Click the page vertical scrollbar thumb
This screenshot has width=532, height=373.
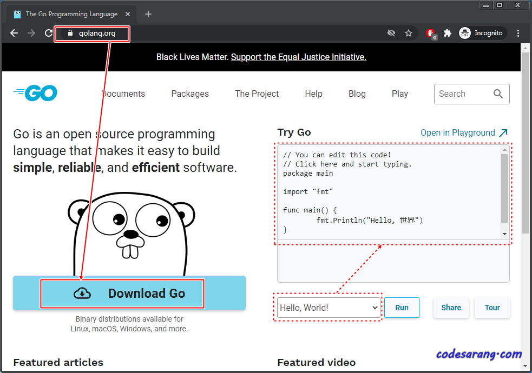pyautogui.click(x=525, y=143)
